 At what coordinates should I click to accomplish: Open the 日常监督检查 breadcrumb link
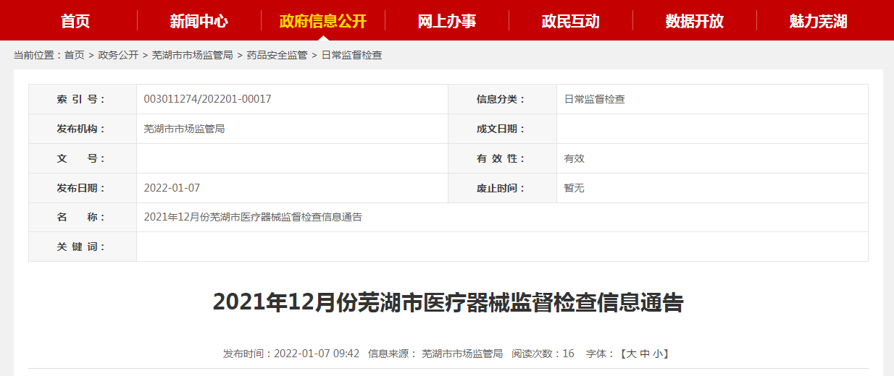pyautogui.click(x=351, y=55)
